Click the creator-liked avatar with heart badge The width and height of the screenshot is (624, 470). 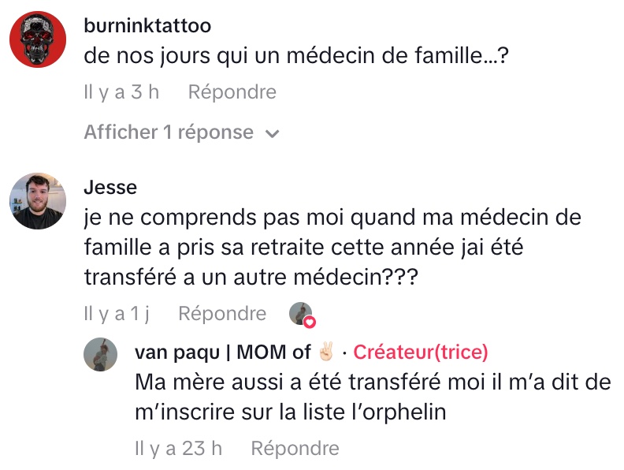300,313
